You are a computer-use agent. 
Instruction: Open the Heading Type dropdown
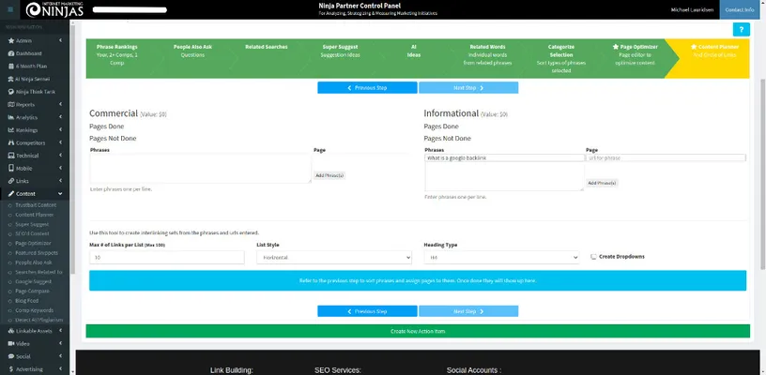tap(502, 257)
